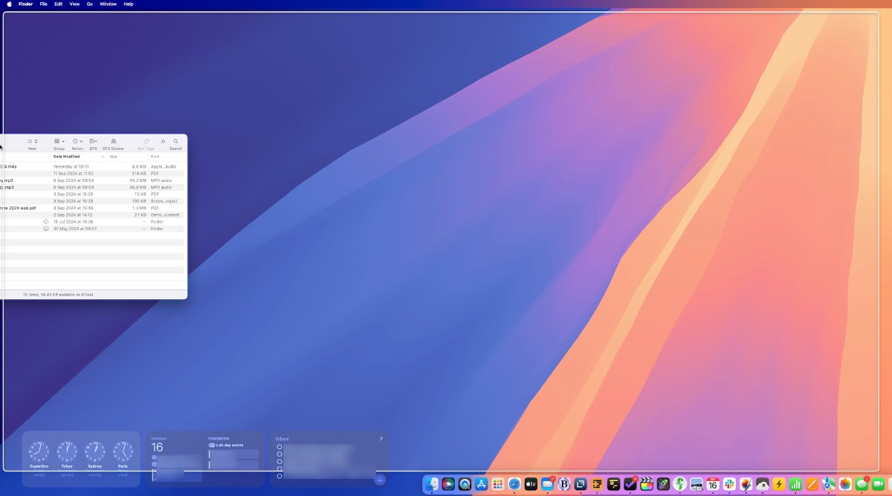Sort files by the Kind column header
Viewport: 892px width, 496px height.
pyautogui.click(x=155, y=157)
